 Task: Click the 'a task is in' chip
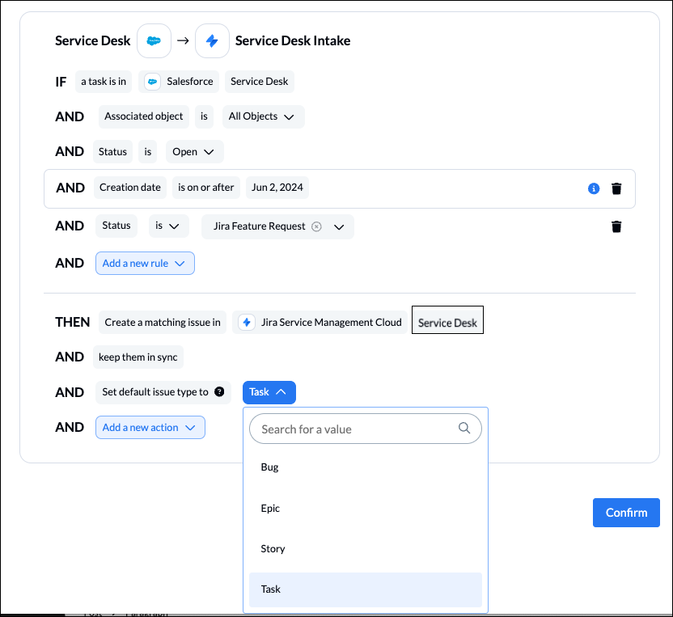[104, 82]
